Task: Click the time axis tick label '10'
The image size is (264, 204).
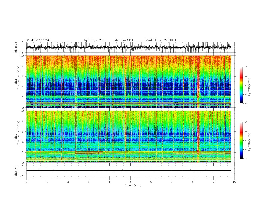Action: (x=234, y=182)
